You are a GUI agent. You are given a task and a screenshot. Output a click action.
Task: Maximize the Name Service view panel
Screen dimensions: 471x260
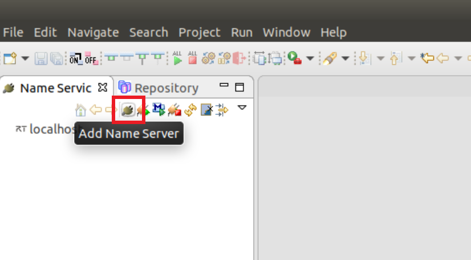[x=239, y=88]
